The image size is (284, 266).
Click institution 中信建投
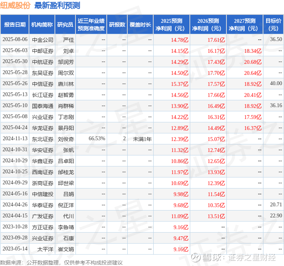(x=43, y=194)
